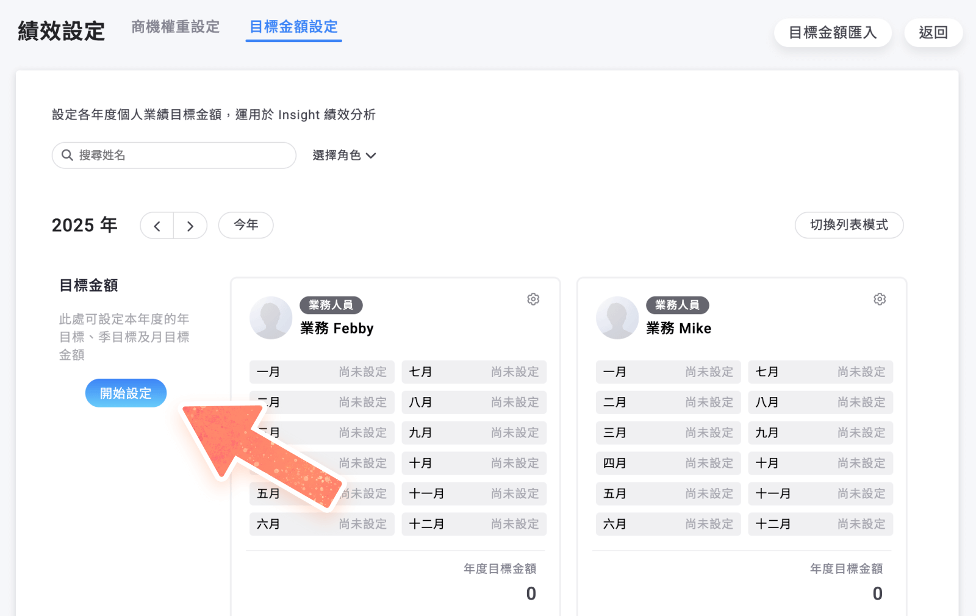Switch to the 目標金額設定 tab

click(293, 27)
